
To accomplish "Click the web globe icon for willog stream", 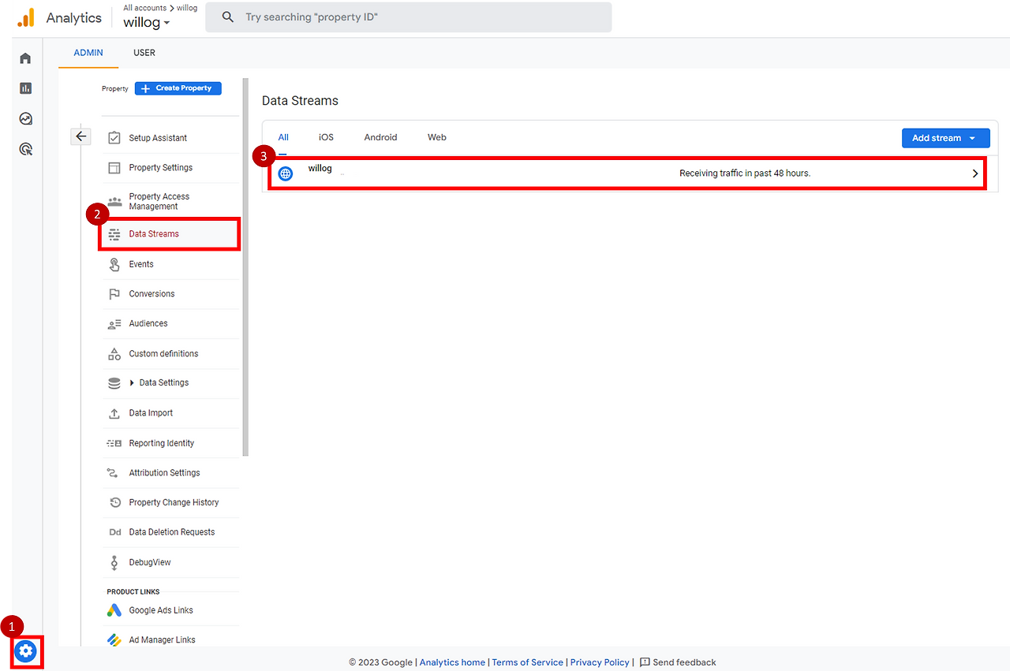I will pos(286,173).
